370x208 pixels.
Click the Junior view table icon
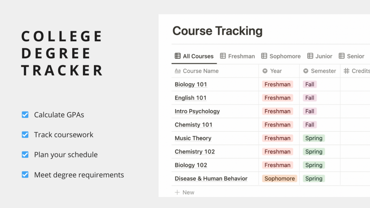coord(310,56)
